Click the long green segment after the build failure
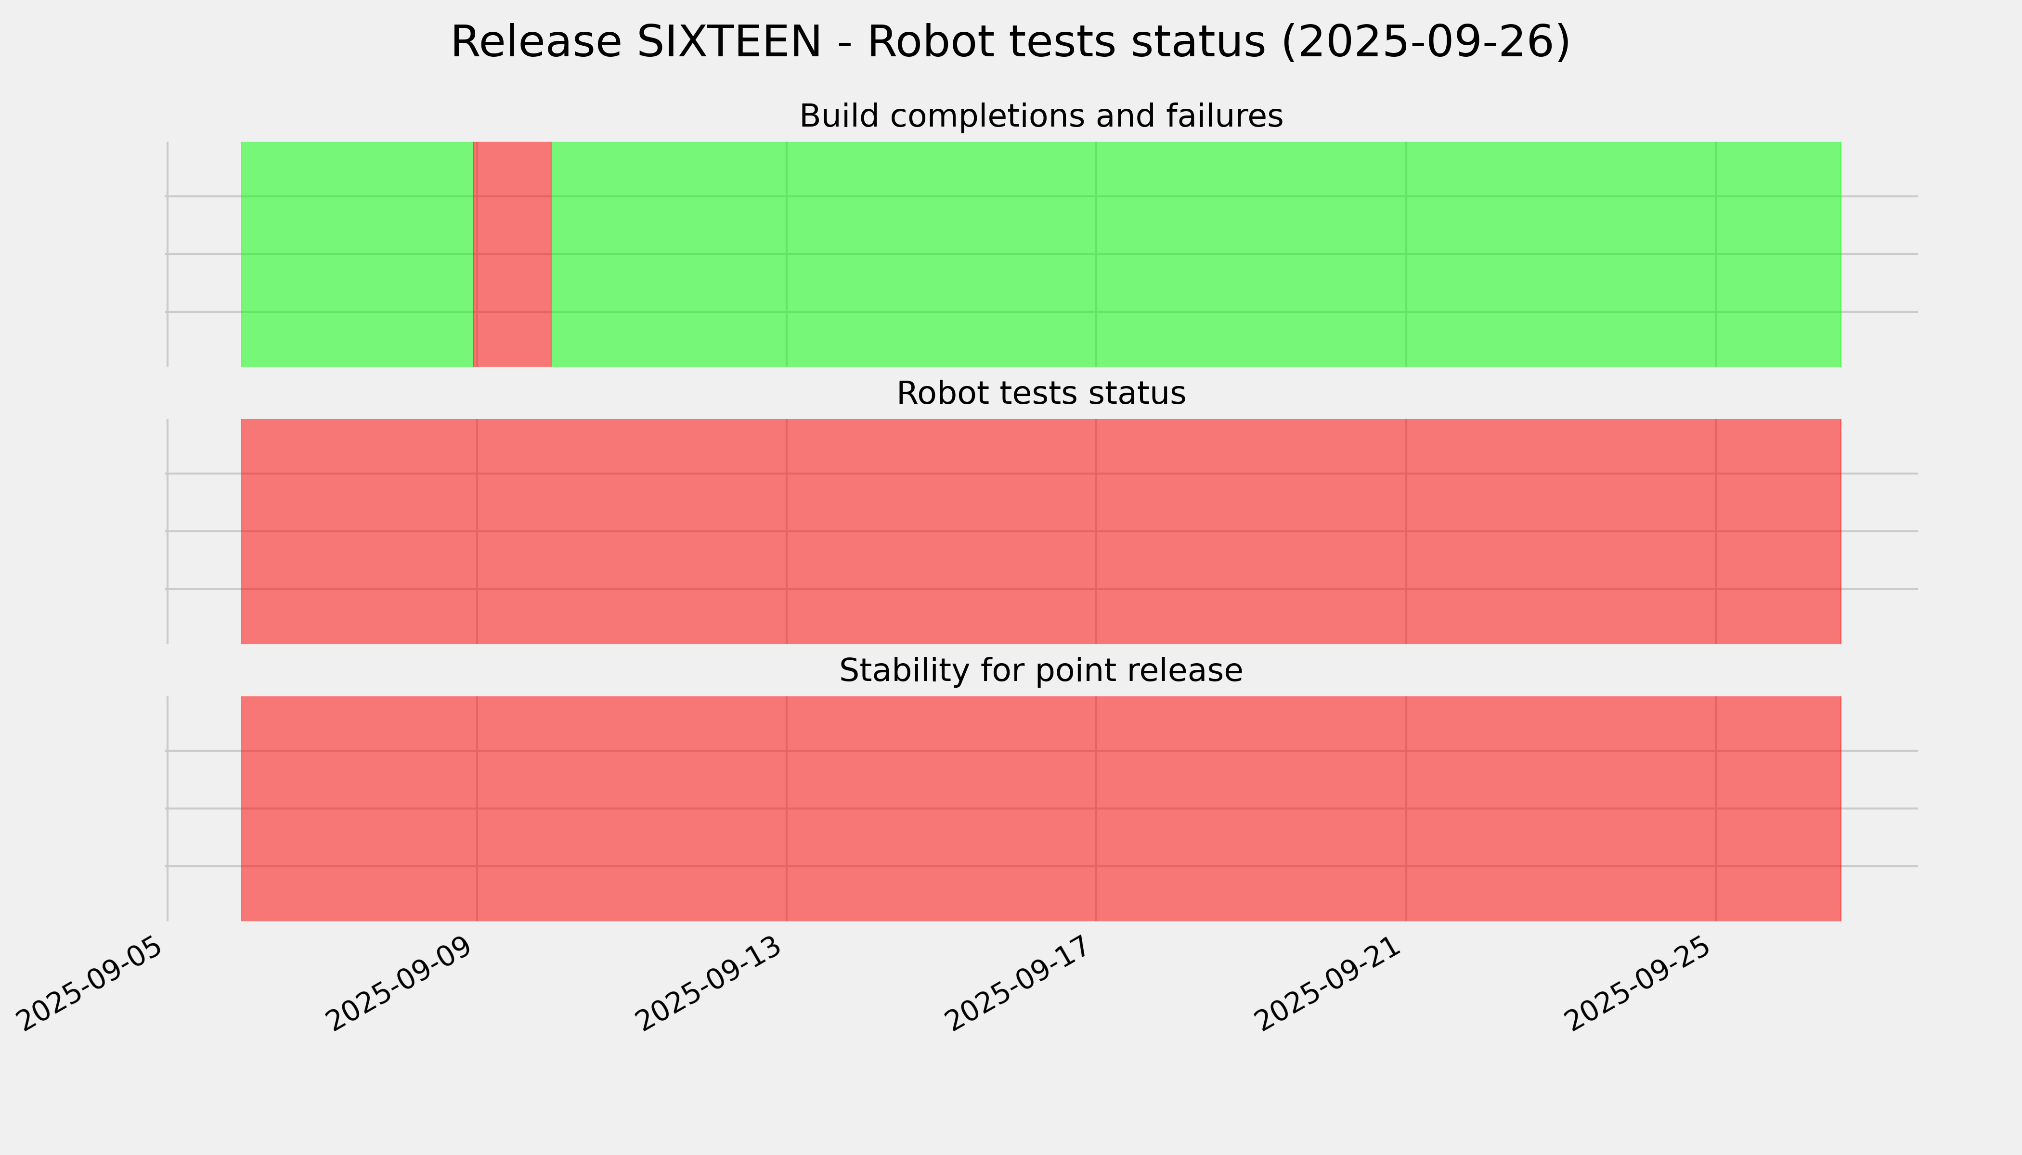Screen dimensions: 2022x1155 1191,254
